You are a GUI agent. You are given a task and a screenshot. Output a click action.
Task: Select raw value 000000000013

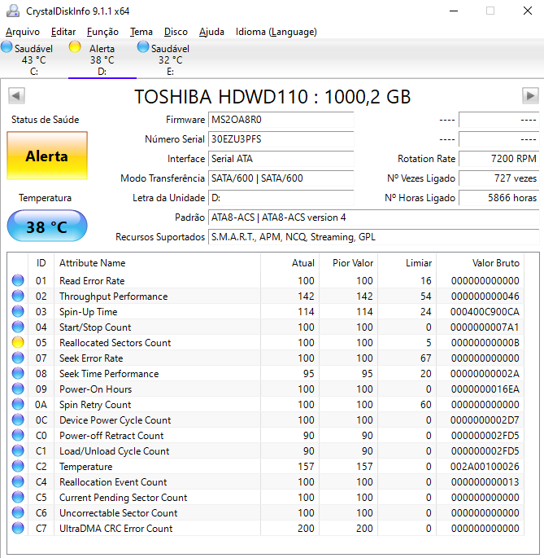pyautogui.click(x=485, y=482)
